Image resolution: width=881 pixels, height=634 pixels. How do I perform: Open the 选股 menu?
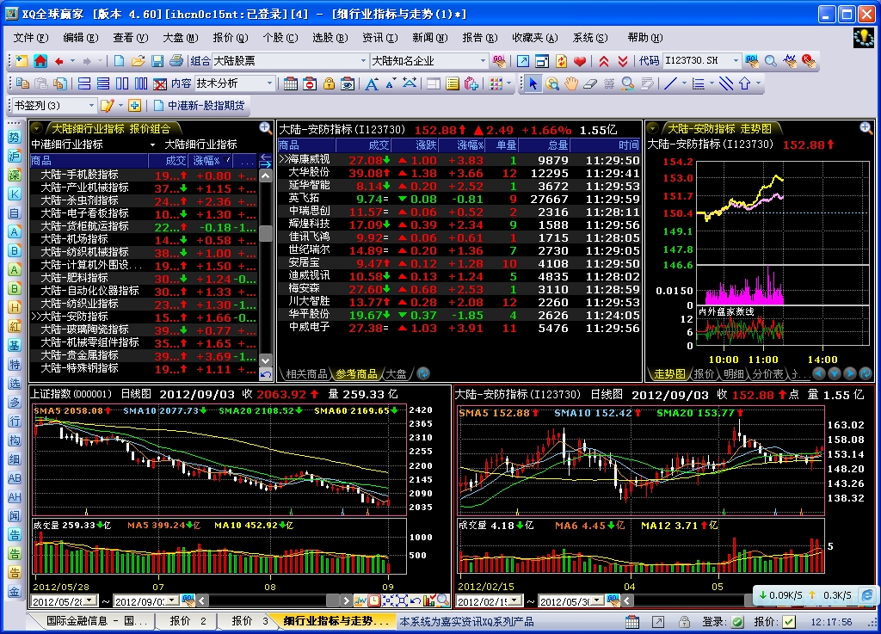coord(330,38)
